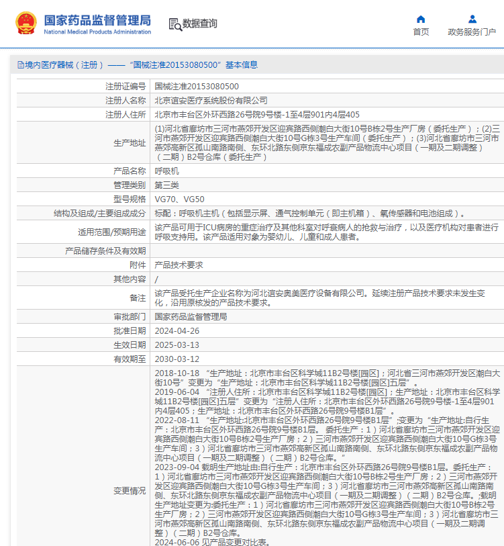Viewport: 504px width, 546px height.
Task: Click the 变更情况 row label
Action: tap(129, 491)
